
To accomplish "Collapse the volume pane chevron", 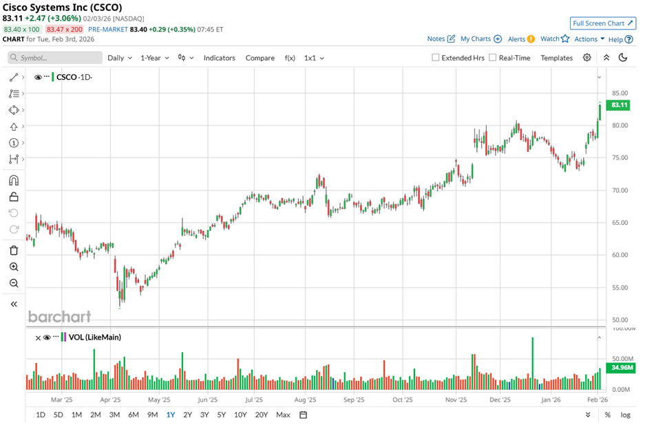I will (x=600, y=338).
